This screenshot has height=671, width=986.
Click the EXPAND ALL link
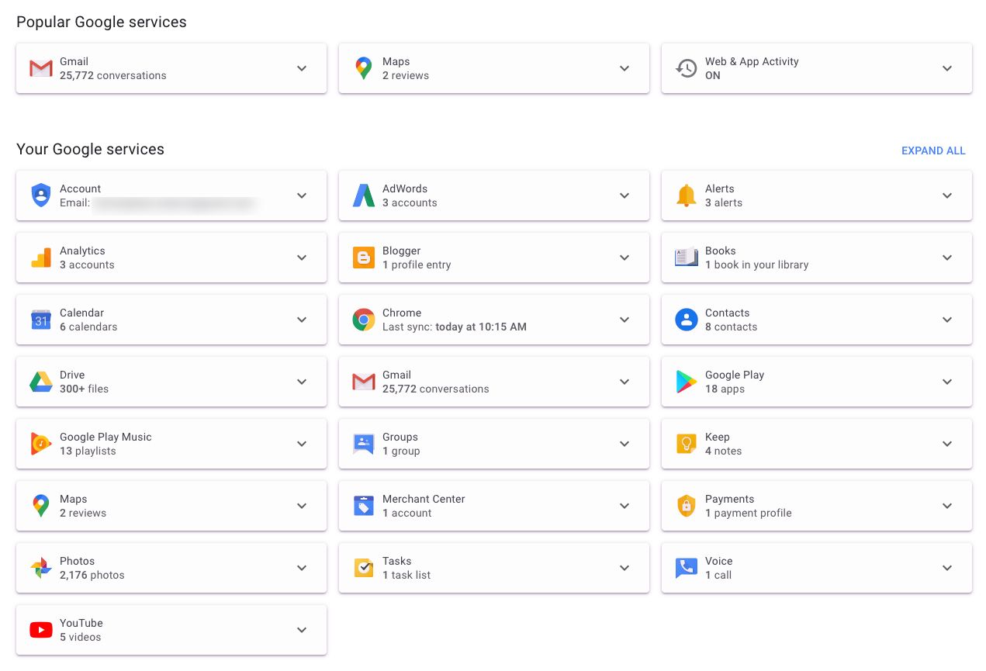933,150
